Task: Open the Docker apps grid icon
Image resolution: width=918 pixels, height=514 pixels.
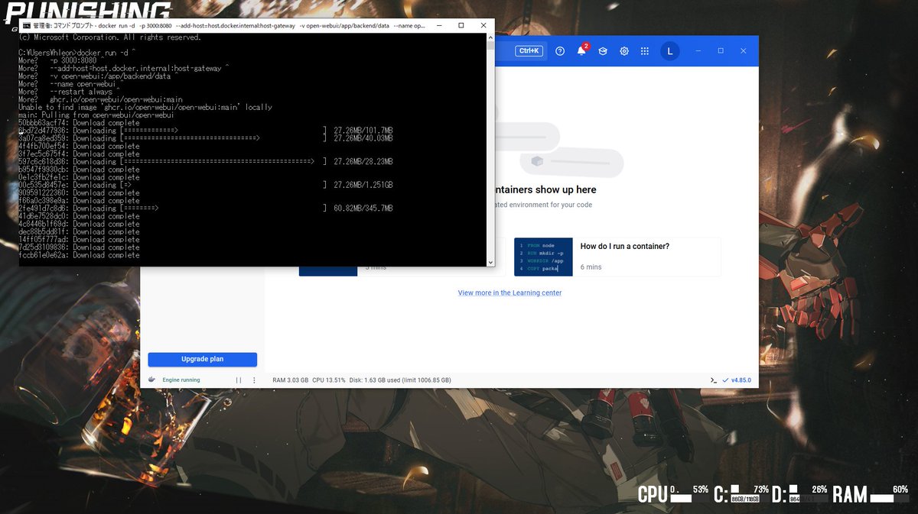Action: tap(645, 51)
